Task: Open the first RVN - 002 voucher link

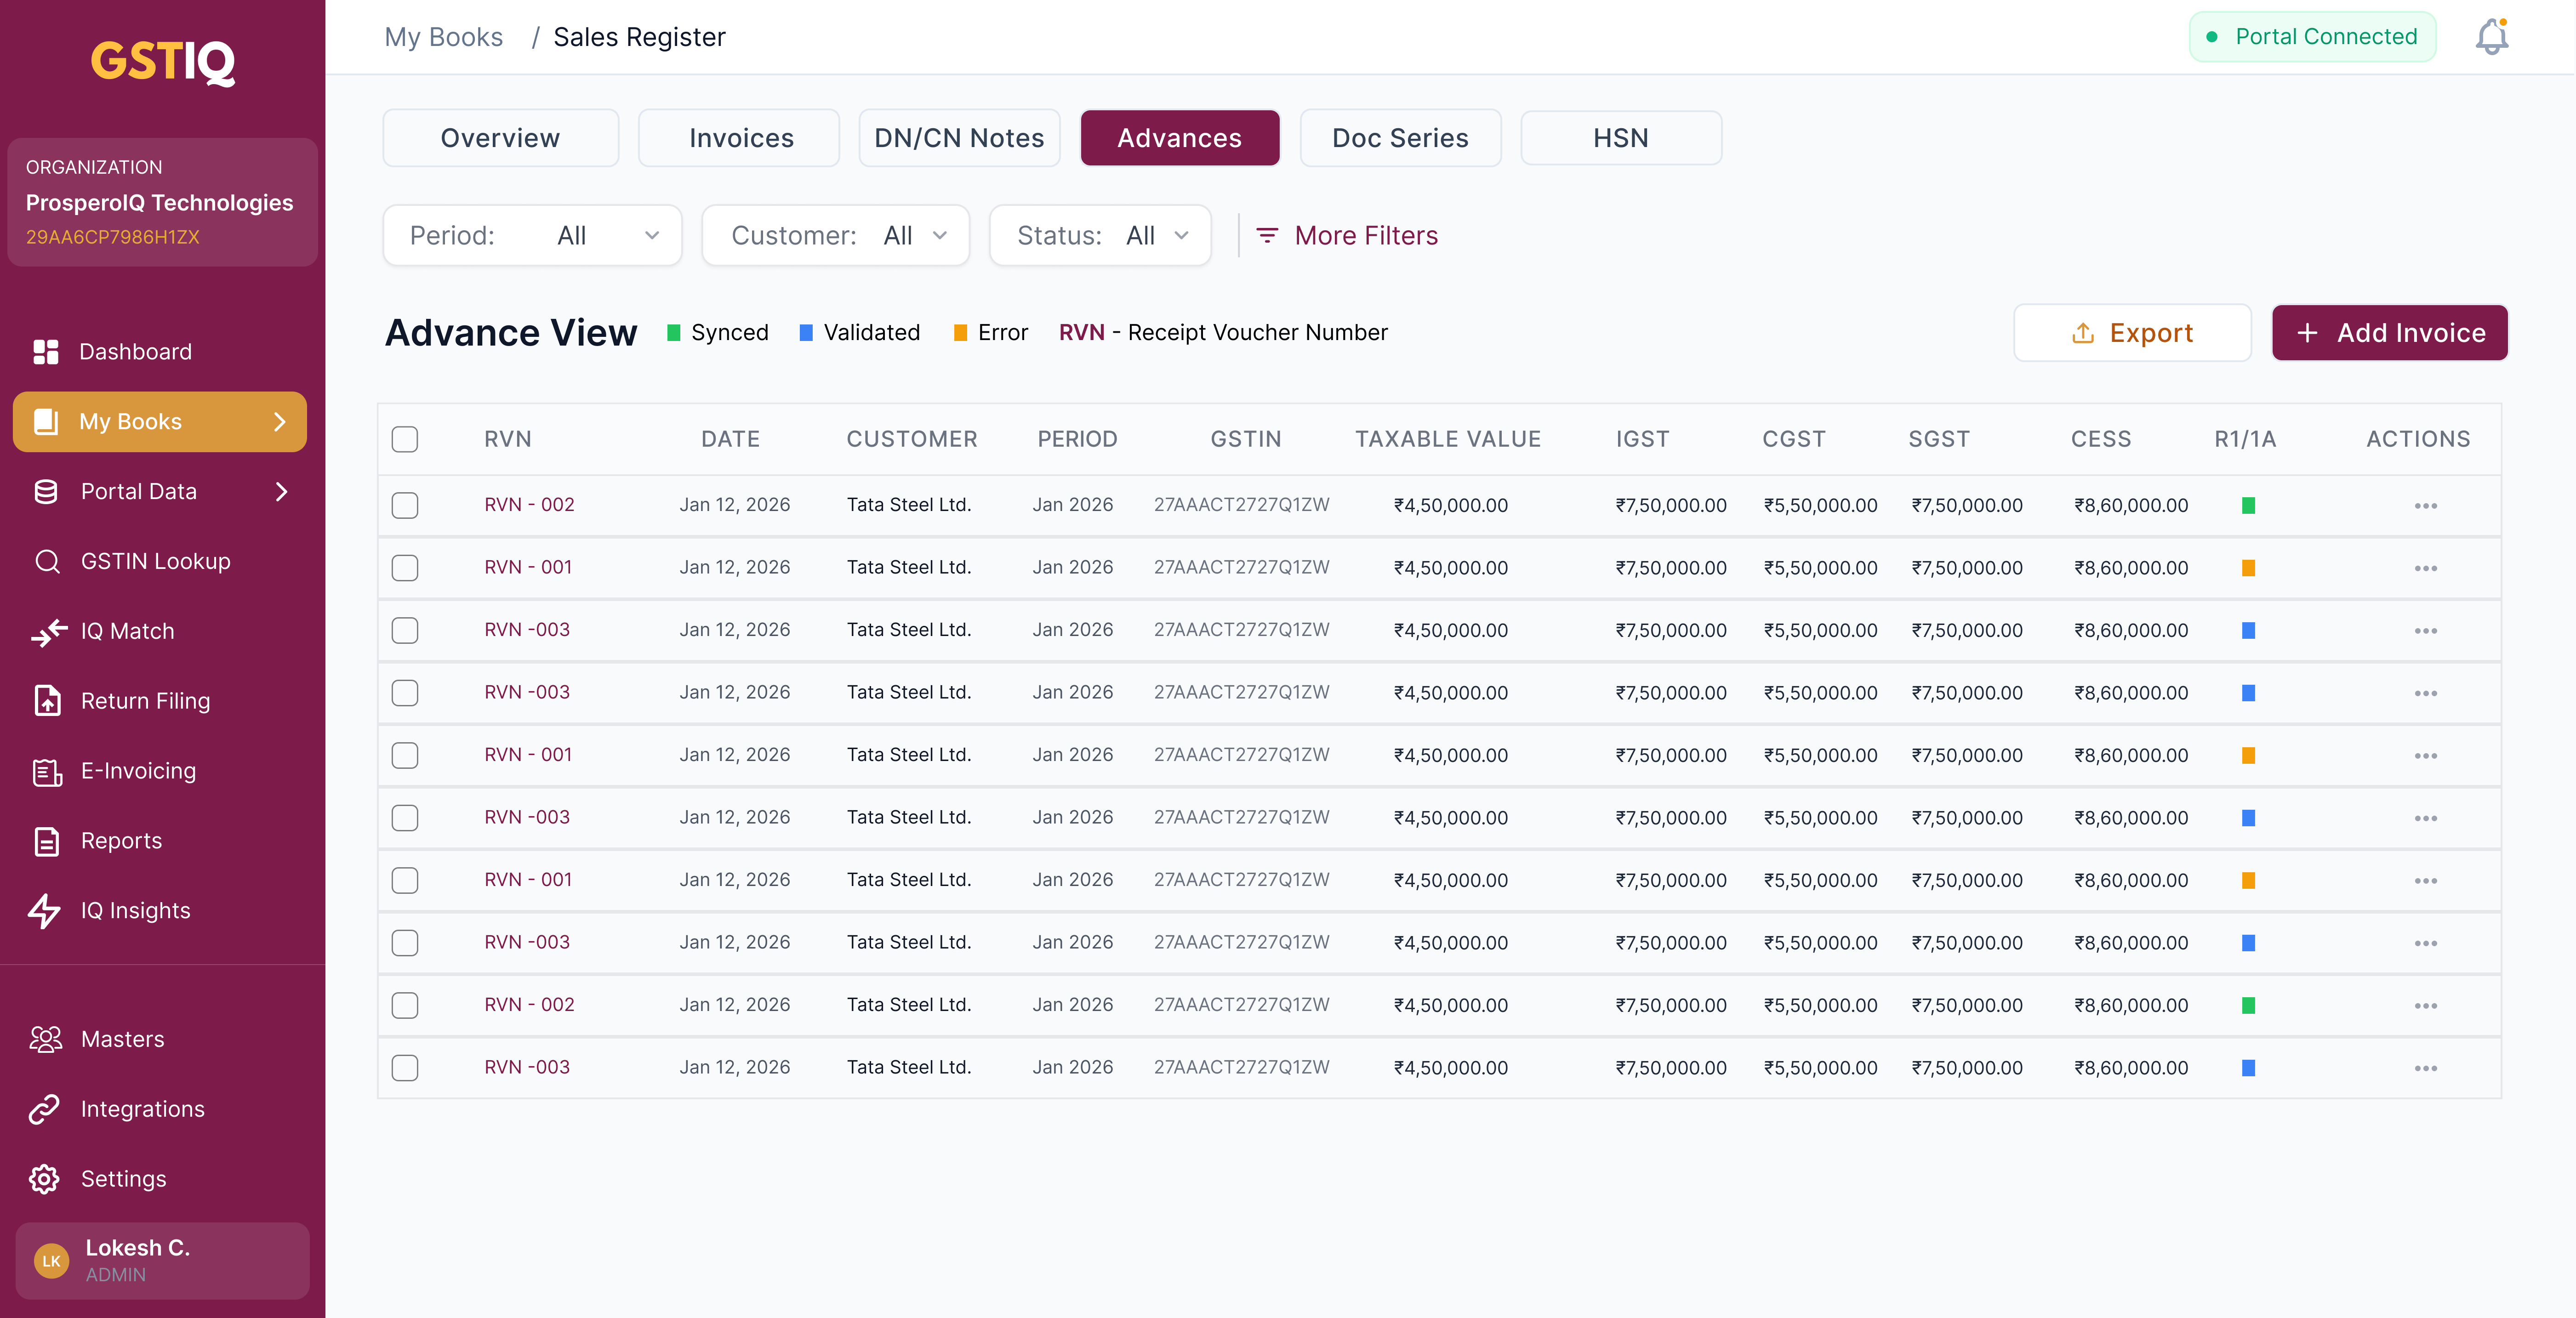Action: point(529,505)
